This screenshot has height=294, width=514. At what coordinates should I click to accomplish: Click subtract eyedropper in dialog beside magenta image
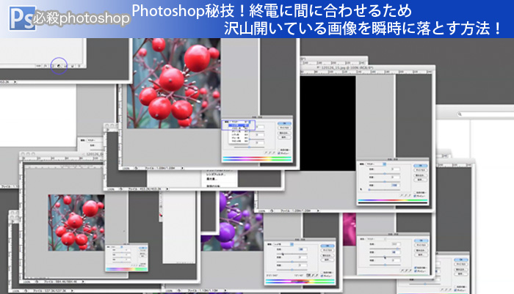(x=410, y=271)
